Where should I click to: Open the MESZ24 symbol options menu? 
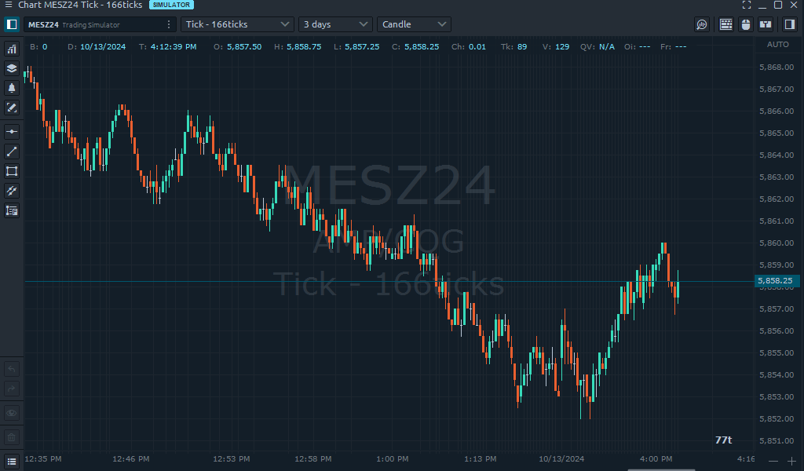tap(168, 24)
